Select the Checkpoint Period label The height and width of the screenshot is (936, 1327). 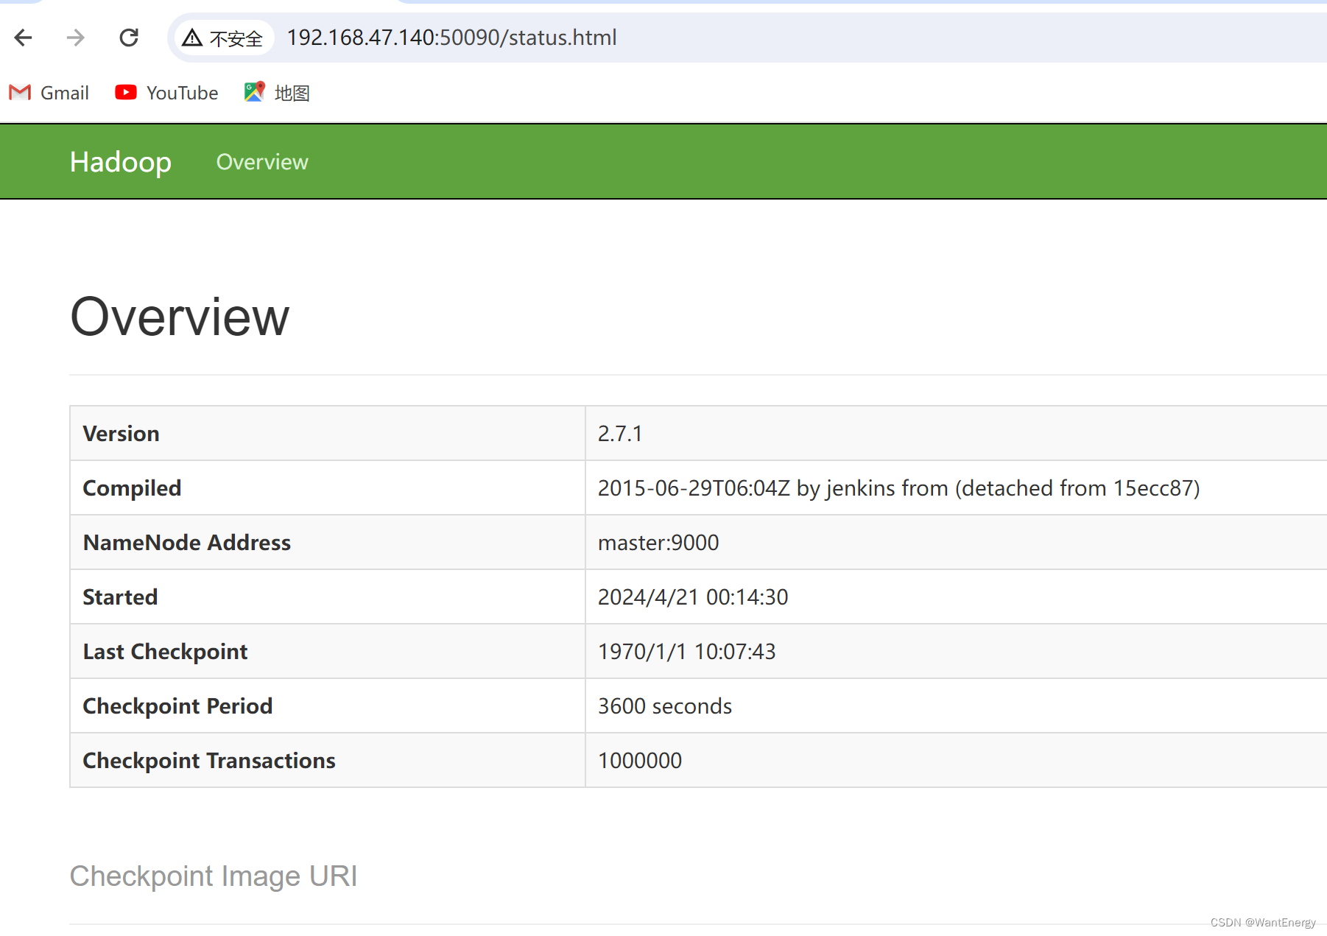pos(177,706)
